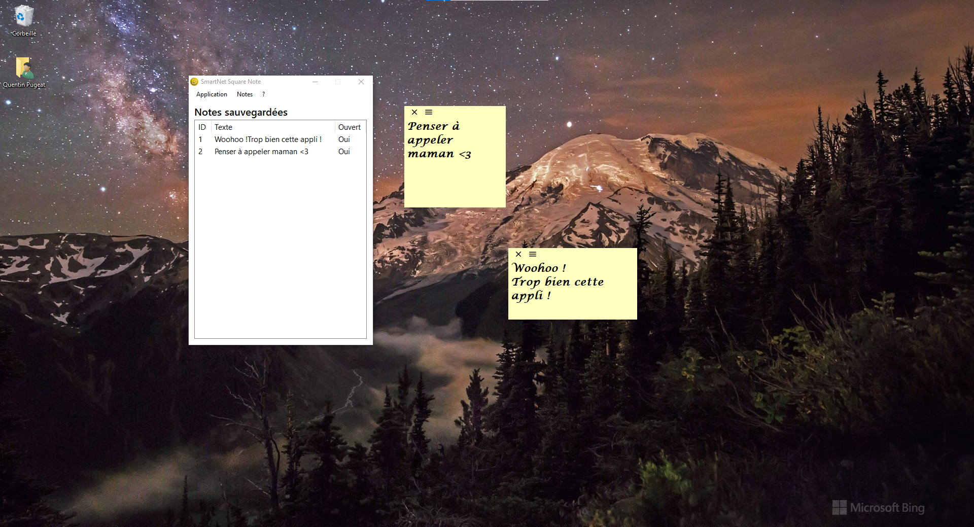This screenshot has height=527, width=974.
Task: Close the 'Penser à appeler maman' sticky note
Action: coord(414,112)
